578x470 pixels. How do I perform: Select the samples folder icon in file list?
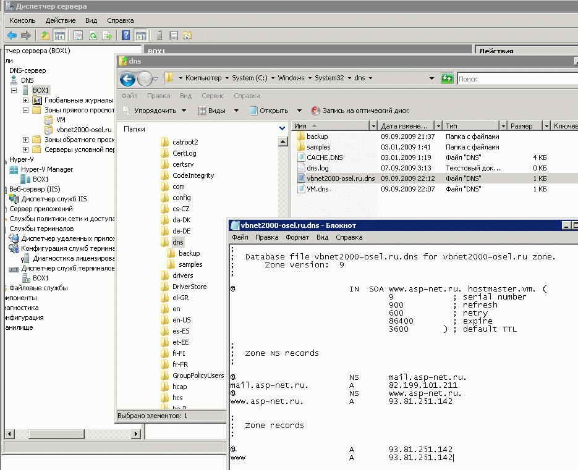point(301,147)
